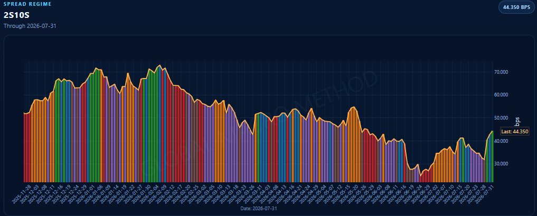This screenshot has width=537, height=216.
Task: Click the 'Last: 44.350' price tag
Action: coord(515,131)
